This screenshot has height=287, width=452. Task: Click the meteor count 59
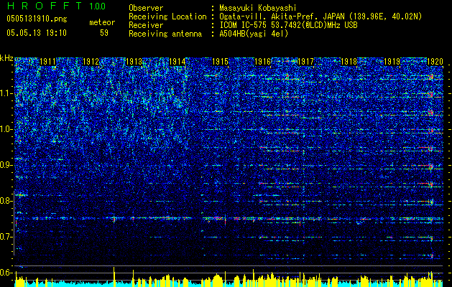coord(104,33)
